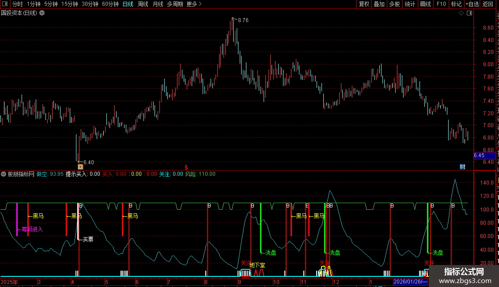This screenshot has width=499, height=287.
Task: Click the 标记 mark button
Action: (x=456, y=4)
